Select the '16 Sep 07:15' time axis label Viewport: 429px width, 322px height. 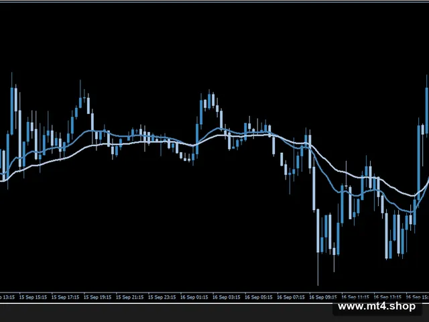(291, 297)
